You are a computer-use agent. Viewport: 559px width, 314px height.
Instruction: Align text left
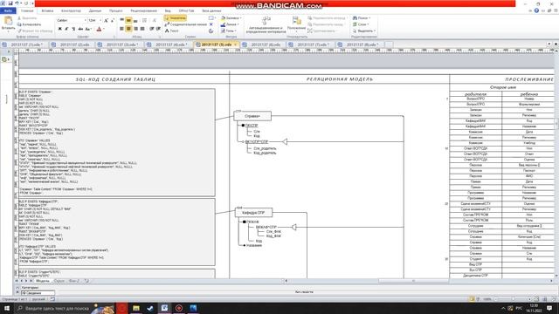[122, 29]
